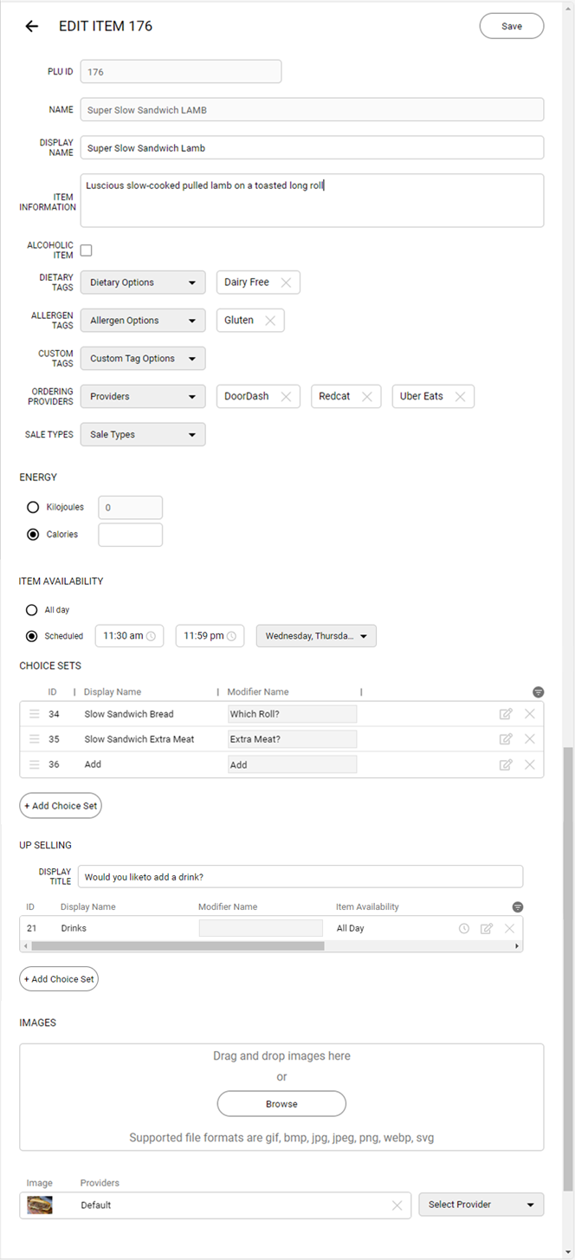Viewport: 575px width, 1260px height.
Task: Open the Wednesday, Thursday schedule dropdown
Action: pos(315,635)
